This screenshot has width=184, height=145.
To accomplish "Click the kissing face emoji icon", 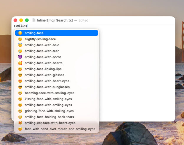I will tap(20, 99).
